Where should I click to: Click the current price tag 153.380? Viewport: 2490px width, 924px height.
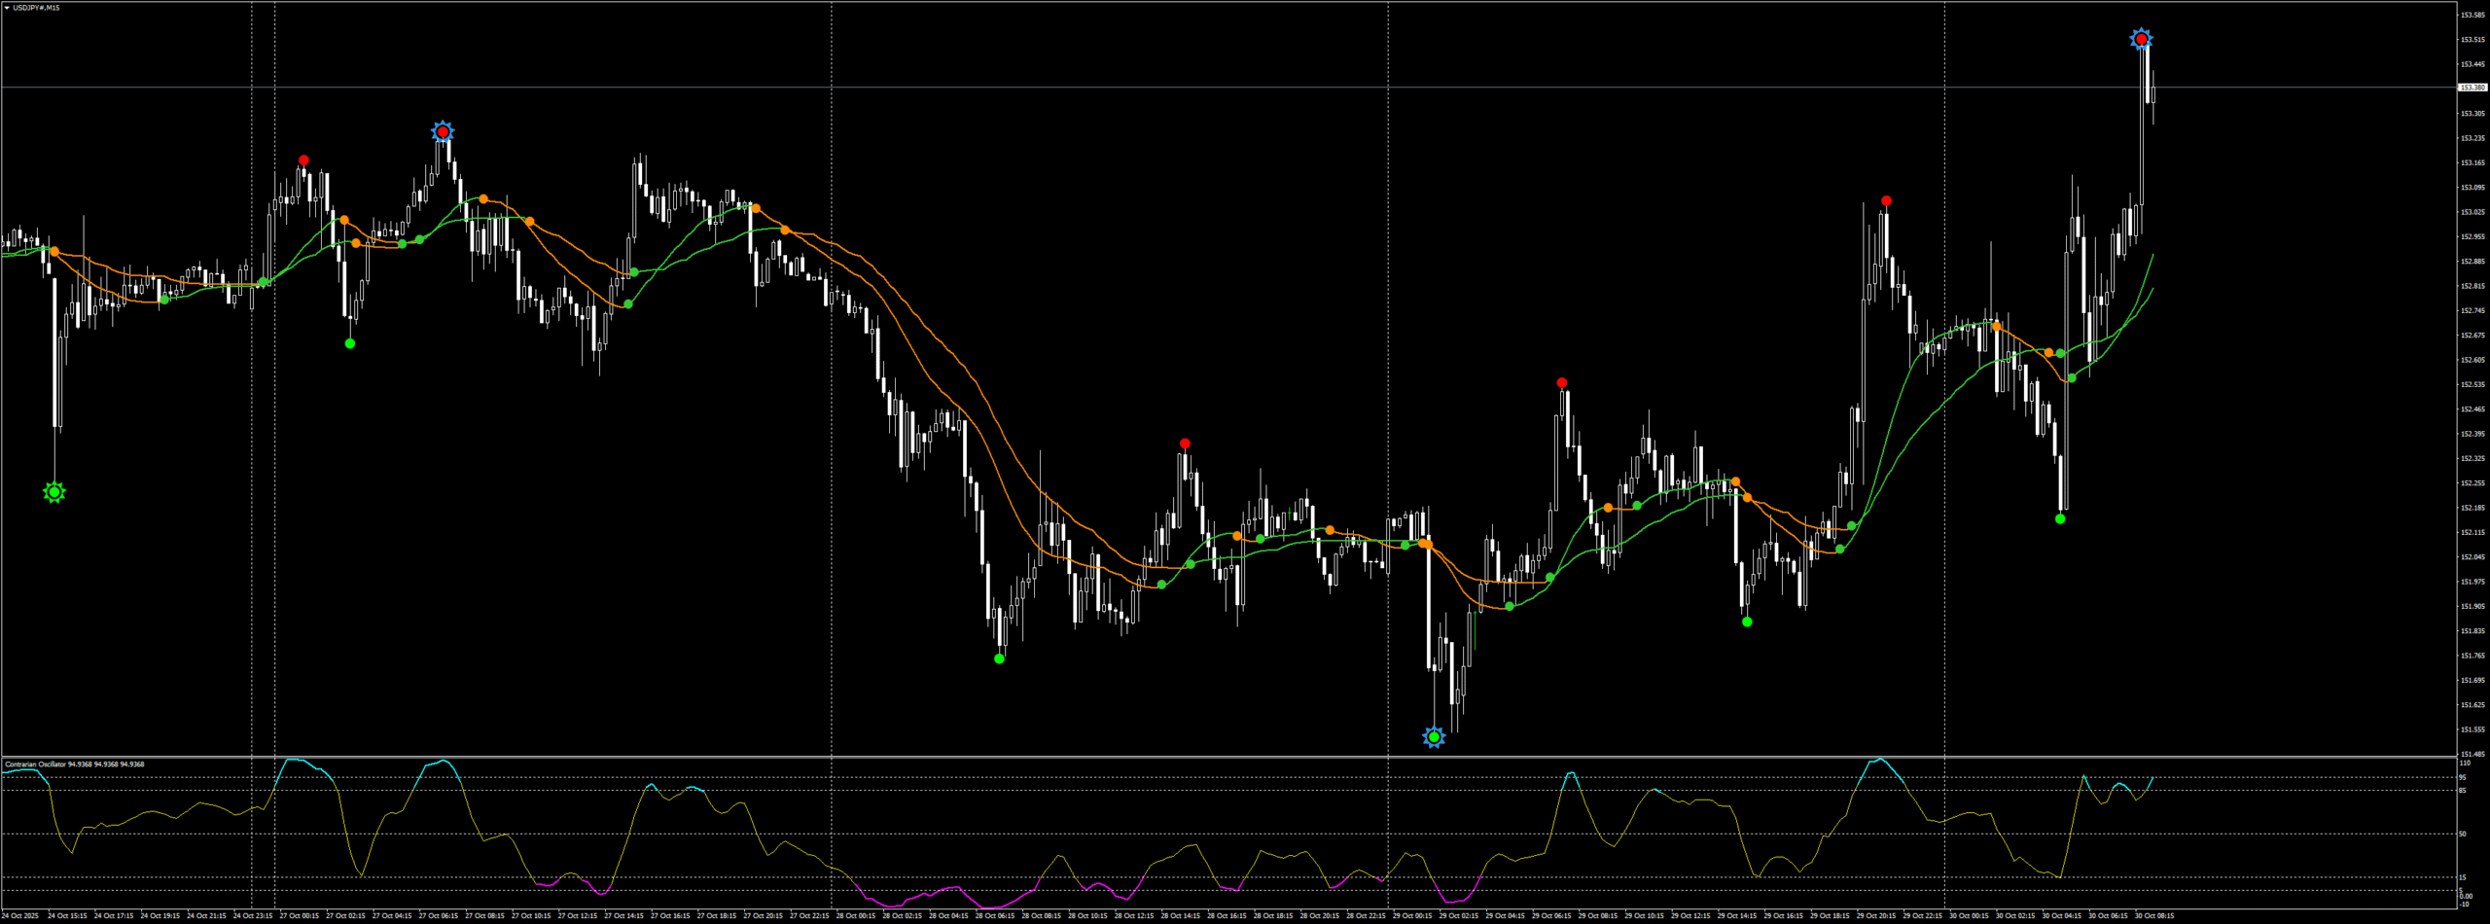coord(2472,88)
